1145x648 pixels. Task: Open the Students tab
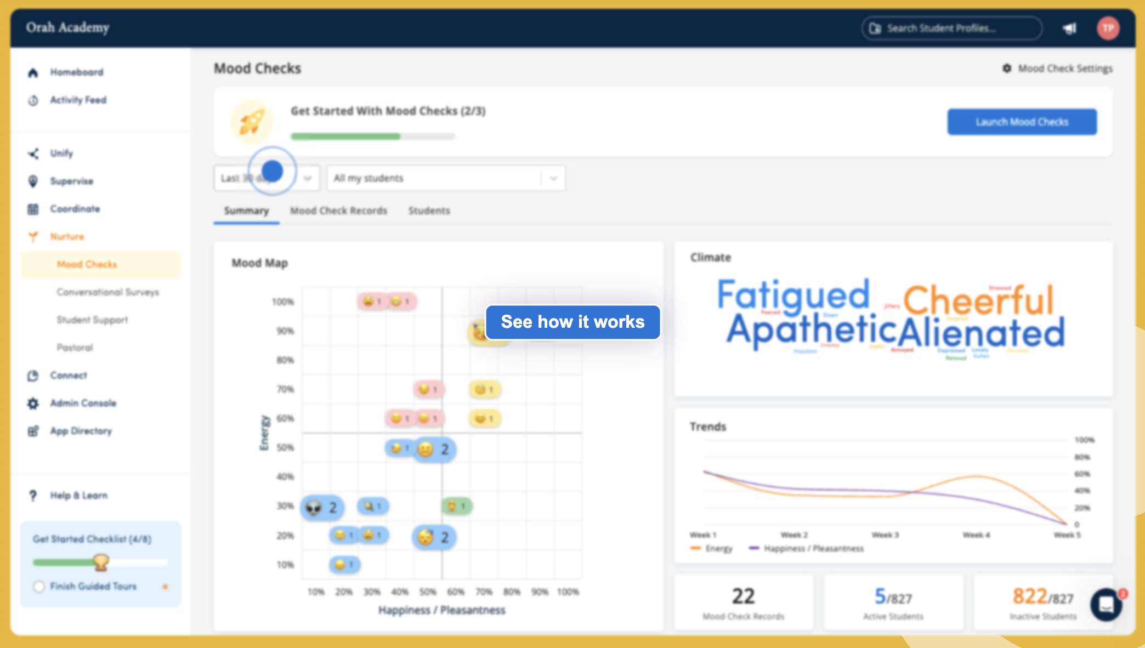point(429,211)
